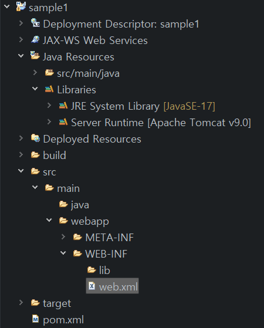The image size is (264, 328).
Task: Click the JAX-WS Web Services icon
Action: click(x=35, y=39)
